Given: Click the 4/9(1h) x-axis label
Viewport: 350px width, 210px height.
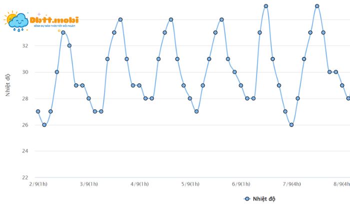Looking at the screenshot, I should pyautogui.click(x=139, y=184).
